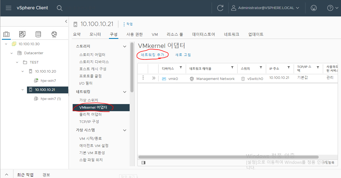Image resolution: width=341 pixels, height=178 pixels.
Task: Open vmk0 row actions three-dot menu
Action: click(x=143, y=78)
